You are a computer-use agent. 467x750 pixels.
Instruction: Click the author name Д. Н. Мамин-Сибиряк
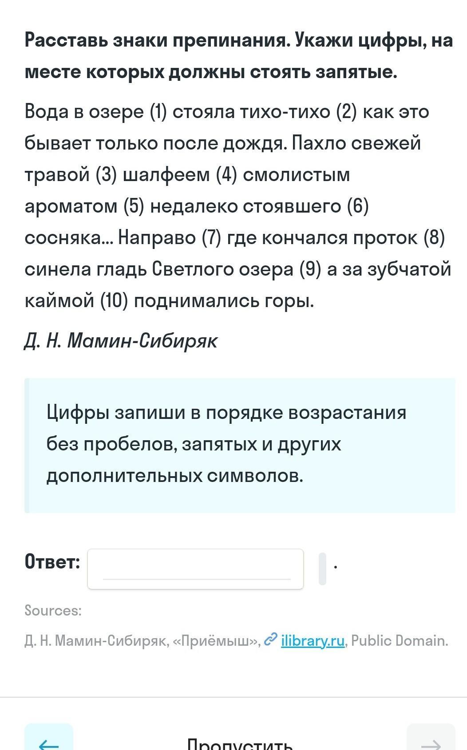pyautogui.click(x=121, y=341)
